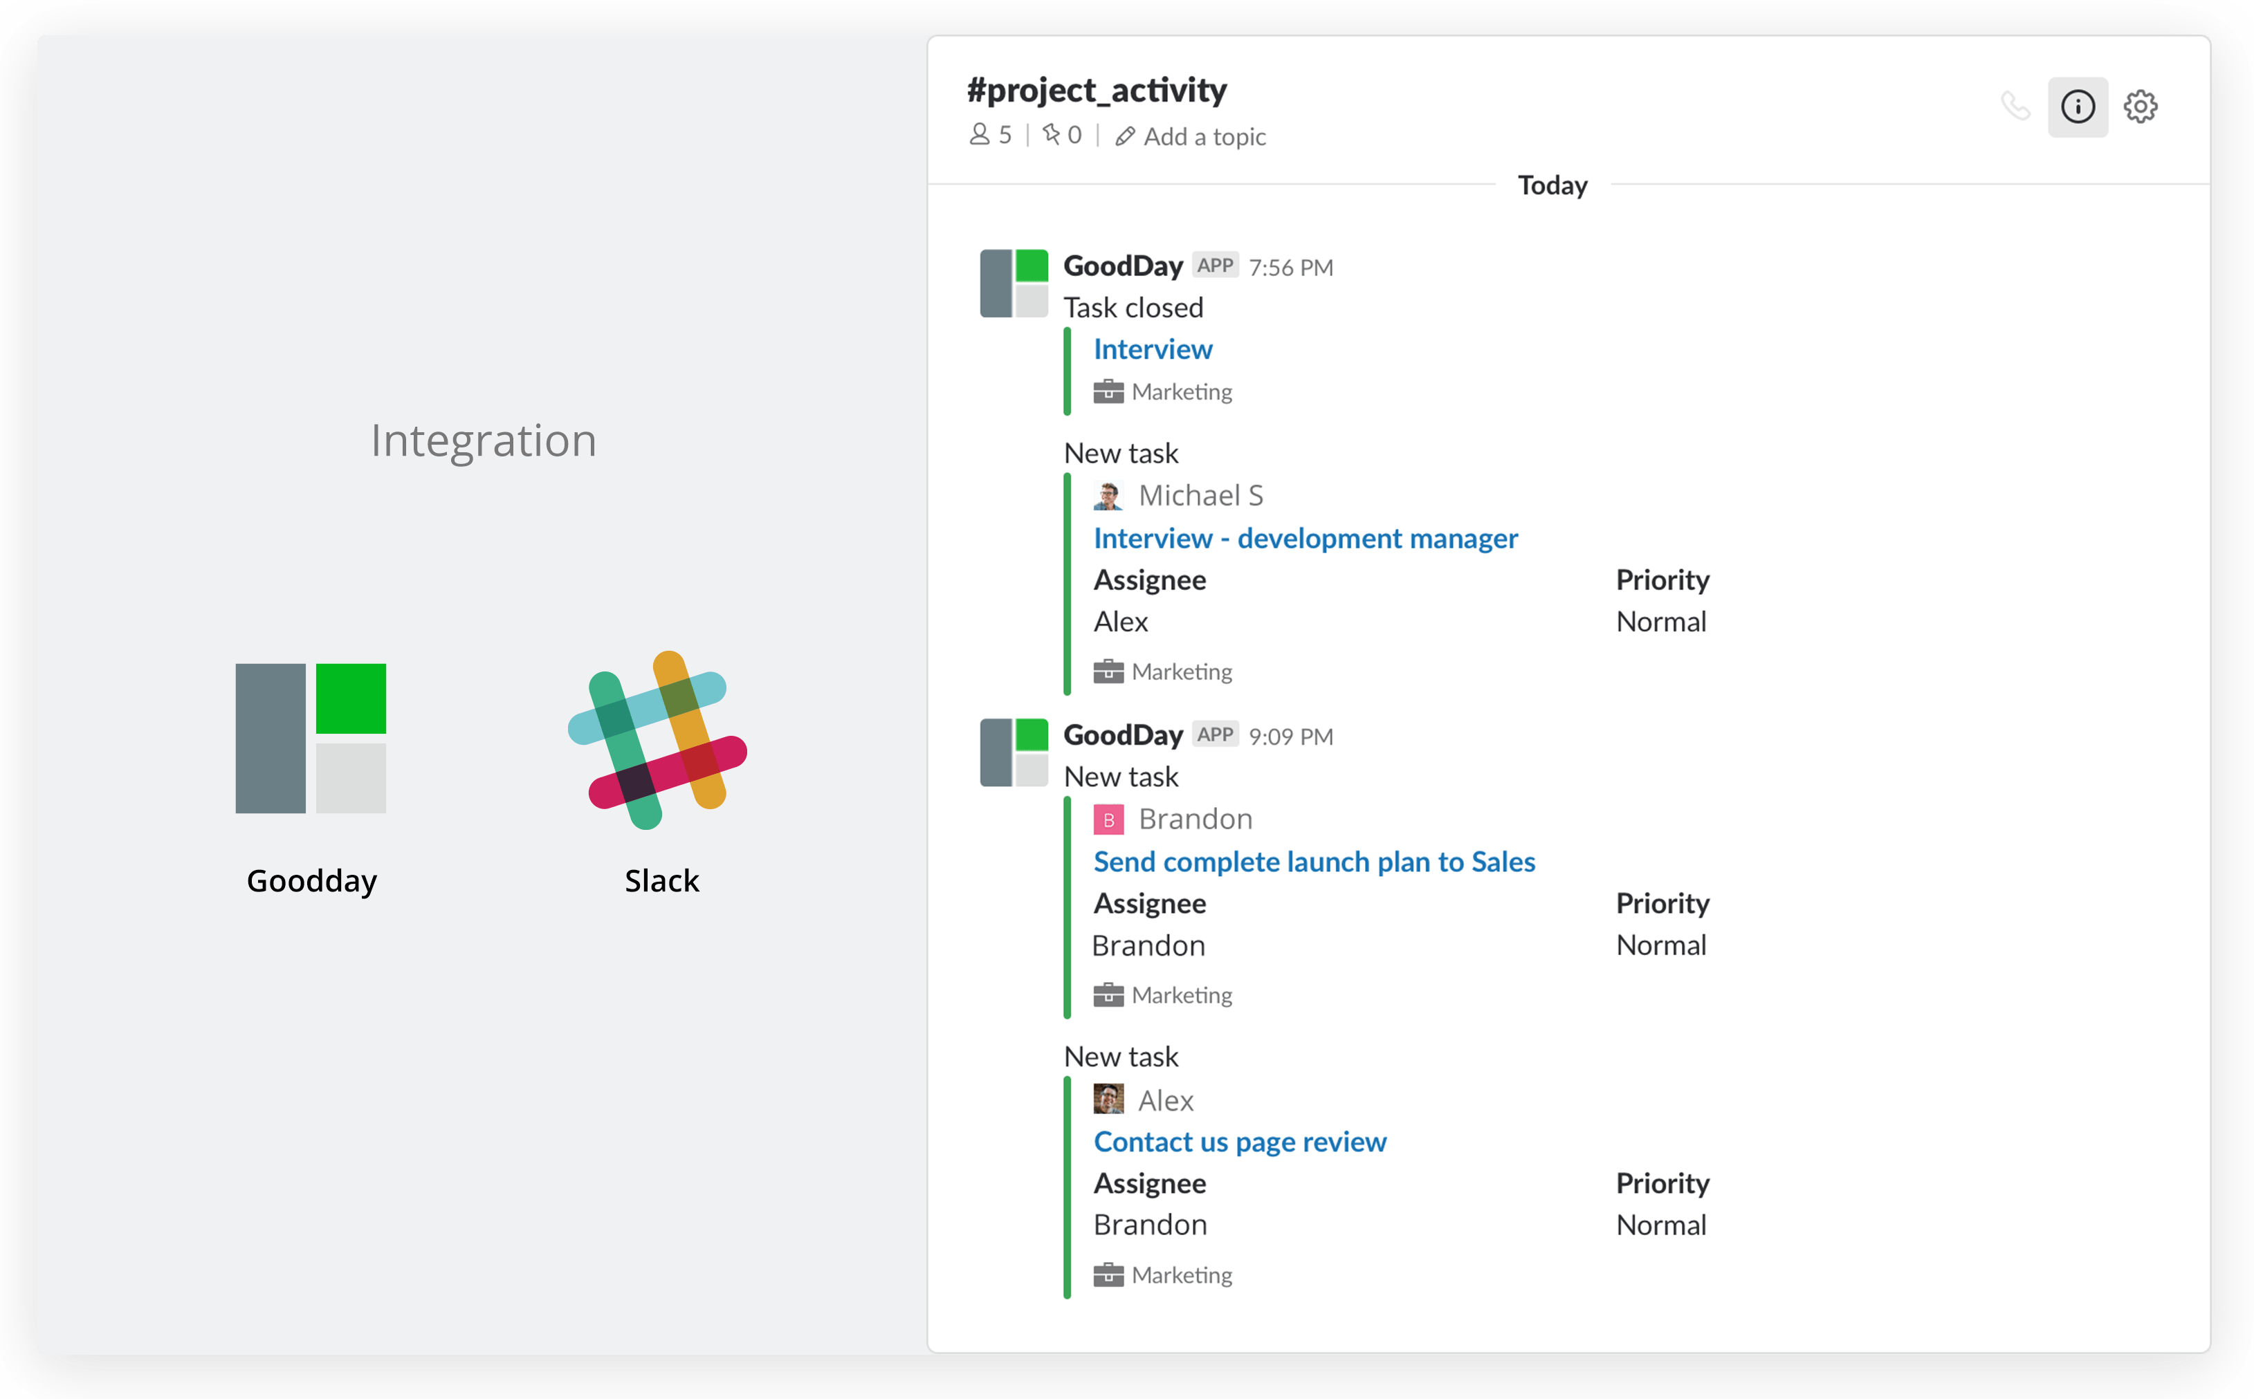Open Send complete launch plan to Sales
Image resolution: width=2254 pixels, height=1399 pixels.
click(1314, 862)
